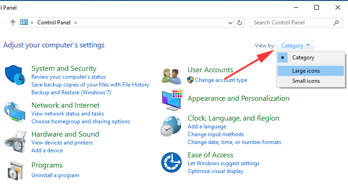Click Change account type link
The width and height of the screenshot is (348, 196).
tap(221, 80)
